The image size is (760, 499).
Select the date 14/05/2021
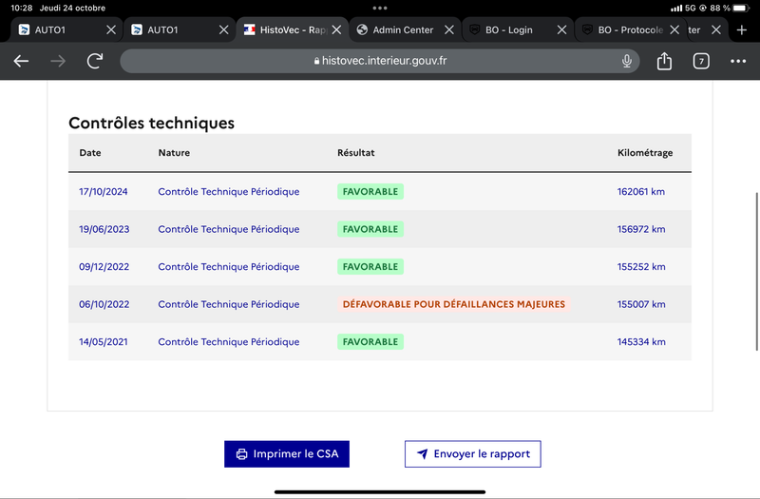coord(104,342)
